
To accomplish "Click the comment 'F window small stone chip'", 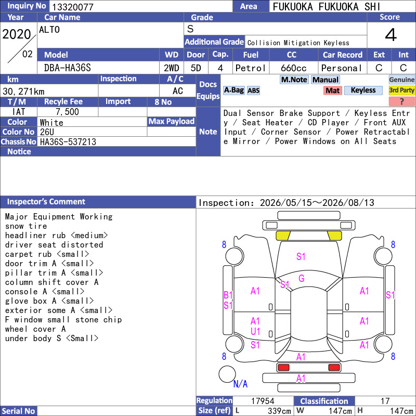I will coord(63,320).
